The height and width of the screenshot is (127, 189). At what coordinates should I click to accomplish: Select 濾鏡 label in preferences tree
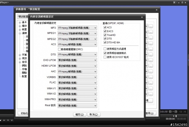24,33
